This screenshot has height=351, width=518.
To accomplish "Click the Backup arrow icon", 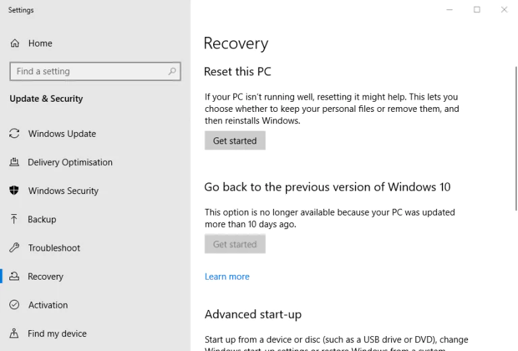I will [x=14, y=220].
